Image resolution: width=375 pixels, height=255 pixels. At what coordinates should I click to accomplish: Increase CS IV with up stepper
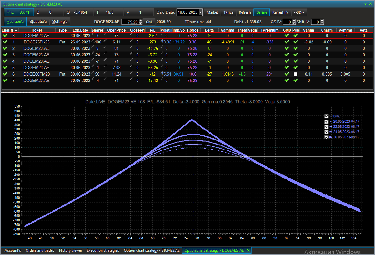pos(294,21)
